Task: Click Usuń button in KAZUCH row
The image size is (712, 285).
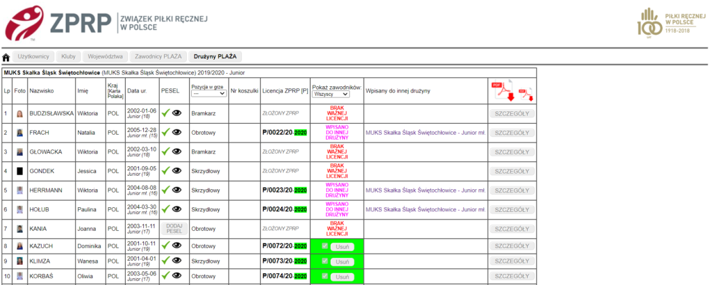Action: 342,247
